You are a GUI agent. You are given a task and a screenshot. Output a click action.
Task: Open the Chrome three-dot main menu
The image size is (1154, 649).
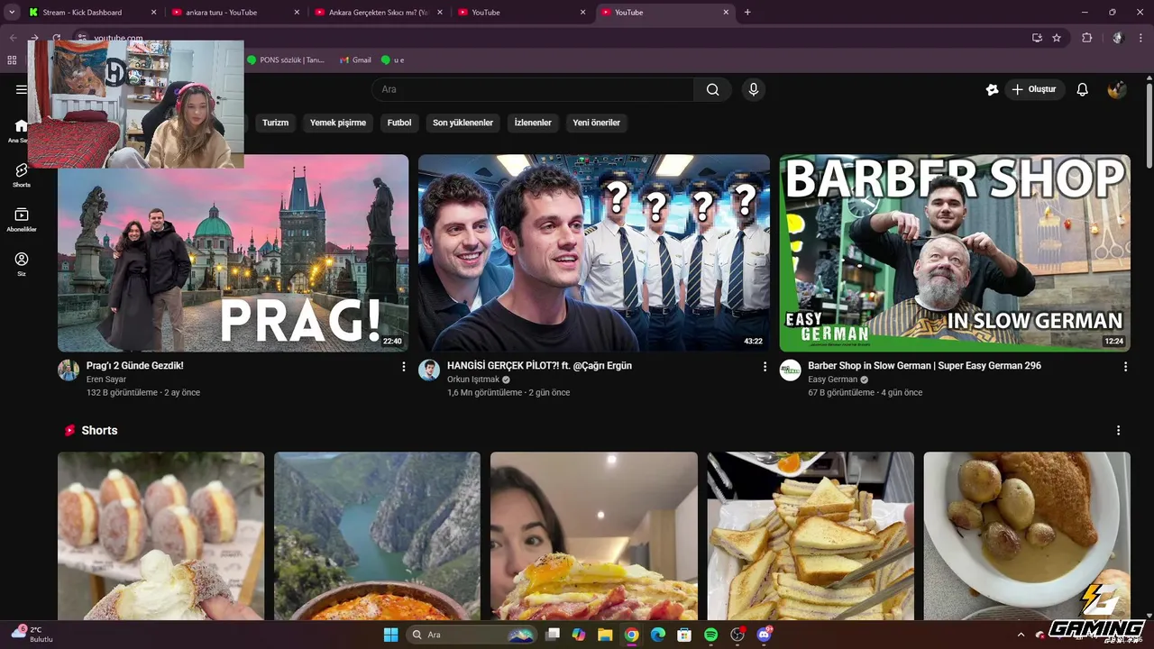click(1141, 38)
